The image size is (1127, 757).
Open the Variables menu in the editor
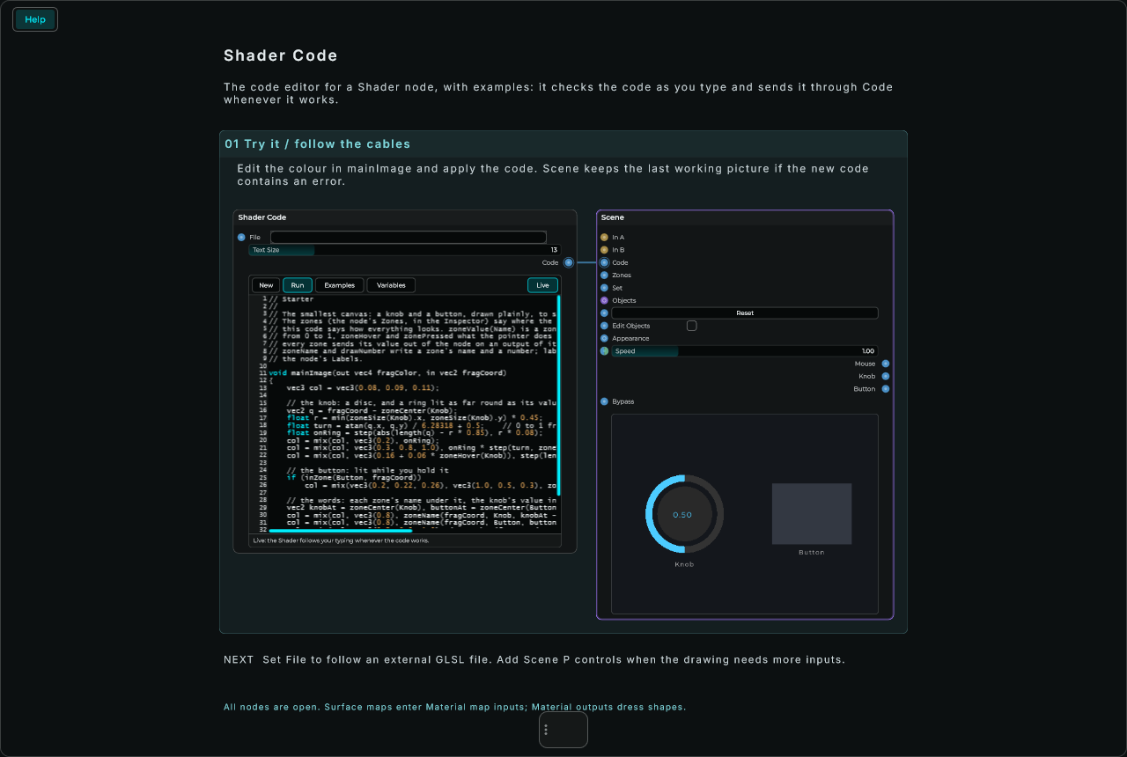point(391,285)
